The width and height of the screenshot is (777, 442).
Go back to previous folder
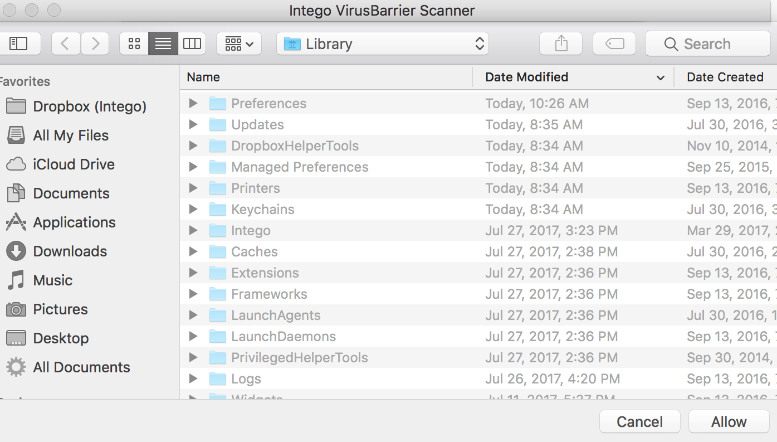click(x=66, y=43)
